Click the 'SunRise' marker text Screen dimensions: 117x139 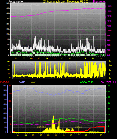41,127
